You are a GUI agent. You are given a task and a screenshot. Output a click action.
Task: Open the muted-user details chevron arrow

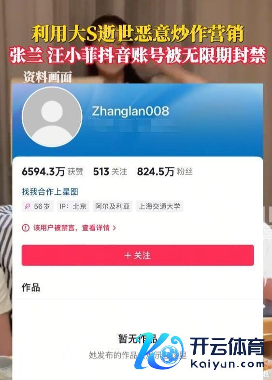coord(115,228)
